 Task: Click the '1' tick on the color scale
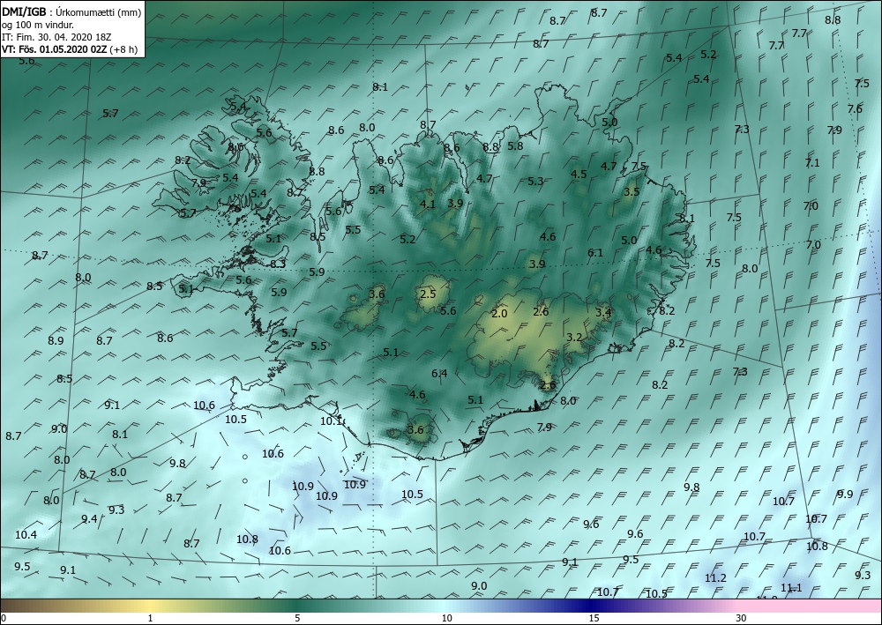pos(150,618)
